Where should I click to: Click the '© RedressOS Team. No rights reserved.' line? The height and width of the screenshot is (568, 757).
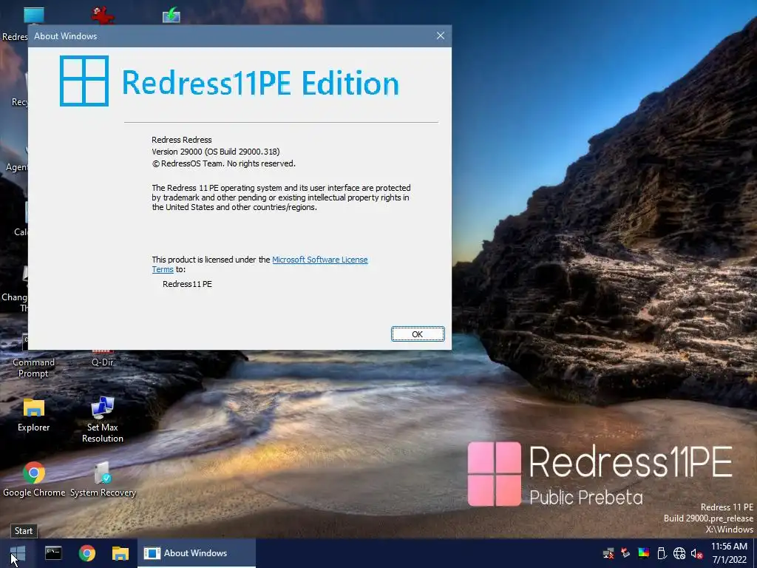click(223, 163)
